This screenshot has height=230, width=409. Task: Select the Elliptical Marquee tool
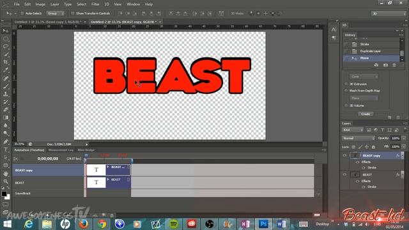point(6,39)
